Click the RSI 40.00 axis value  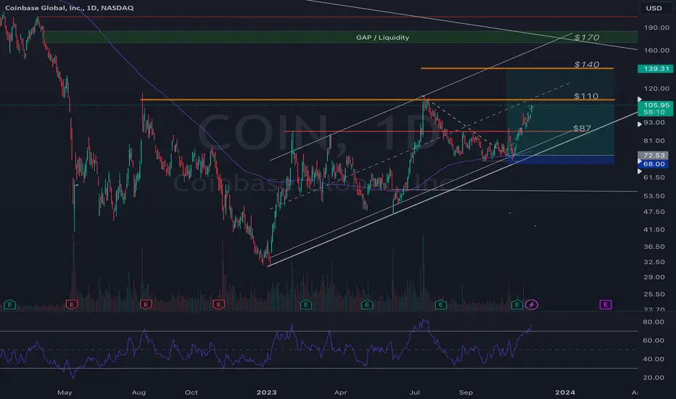tap(654, 359)
